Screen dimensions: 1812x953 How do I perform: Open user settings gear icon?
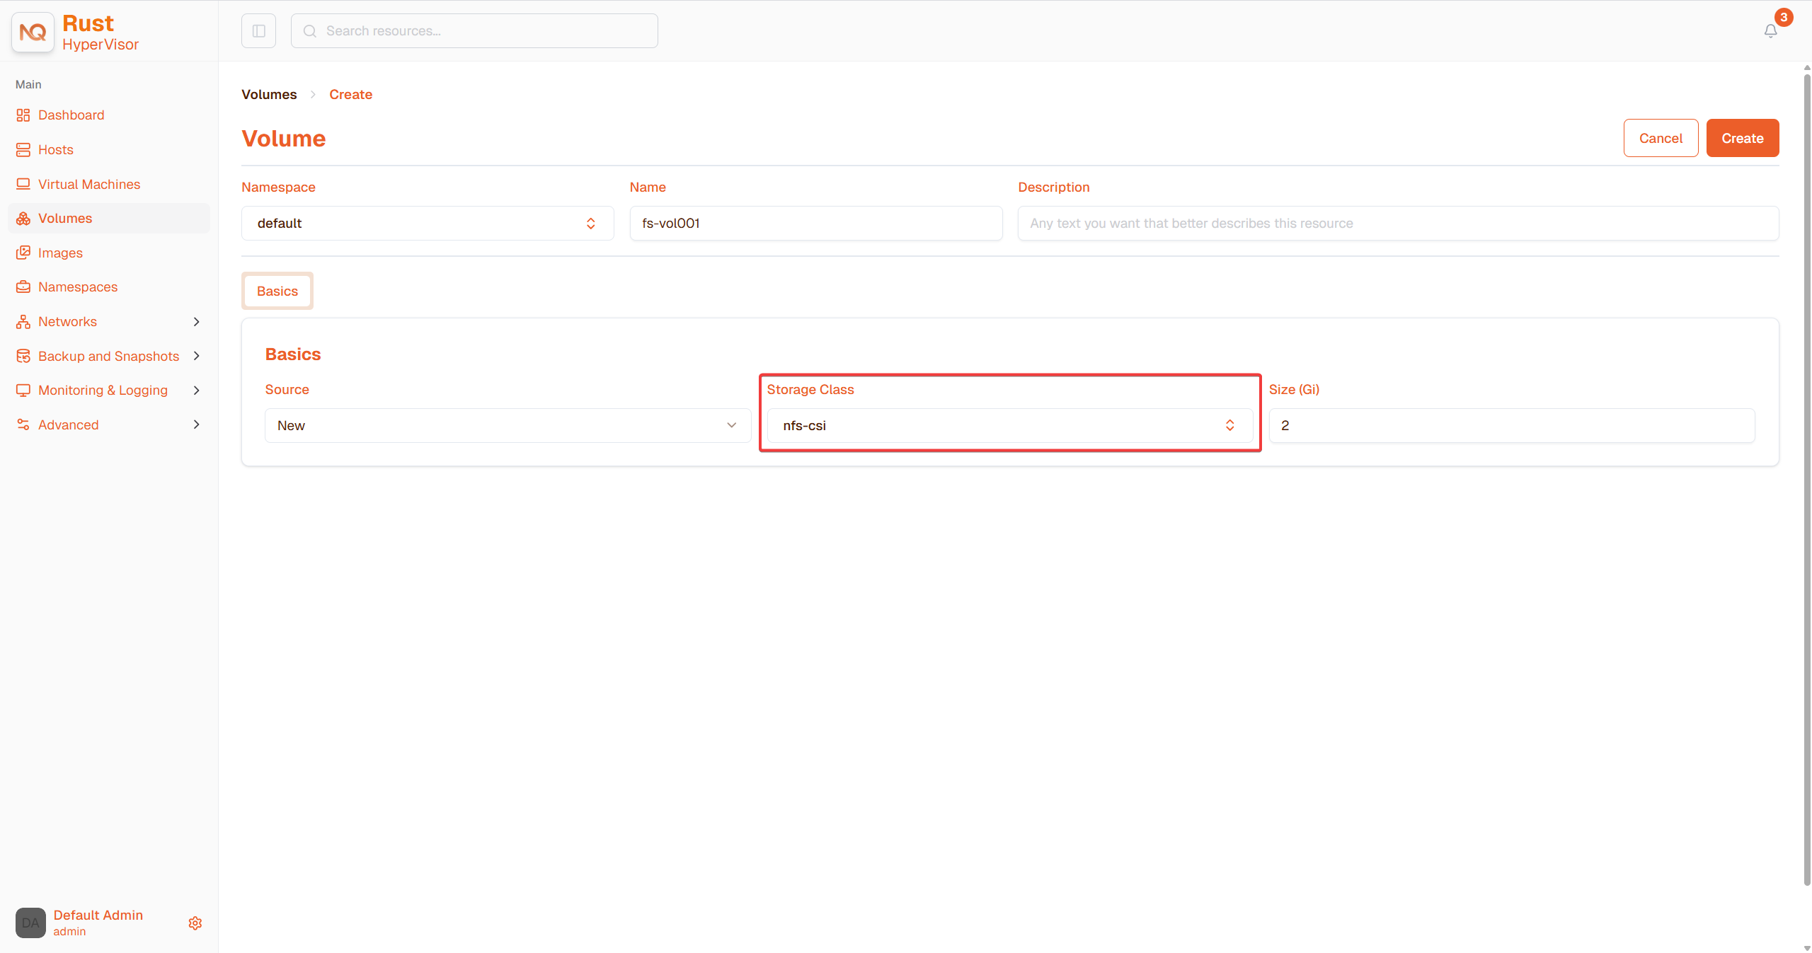pyautogui.click(x=195, y=923)
